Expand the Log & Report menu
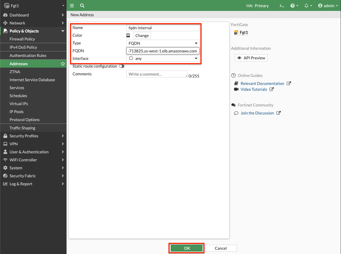This screenshot has width=341, height=254. [x=33, y=184]
